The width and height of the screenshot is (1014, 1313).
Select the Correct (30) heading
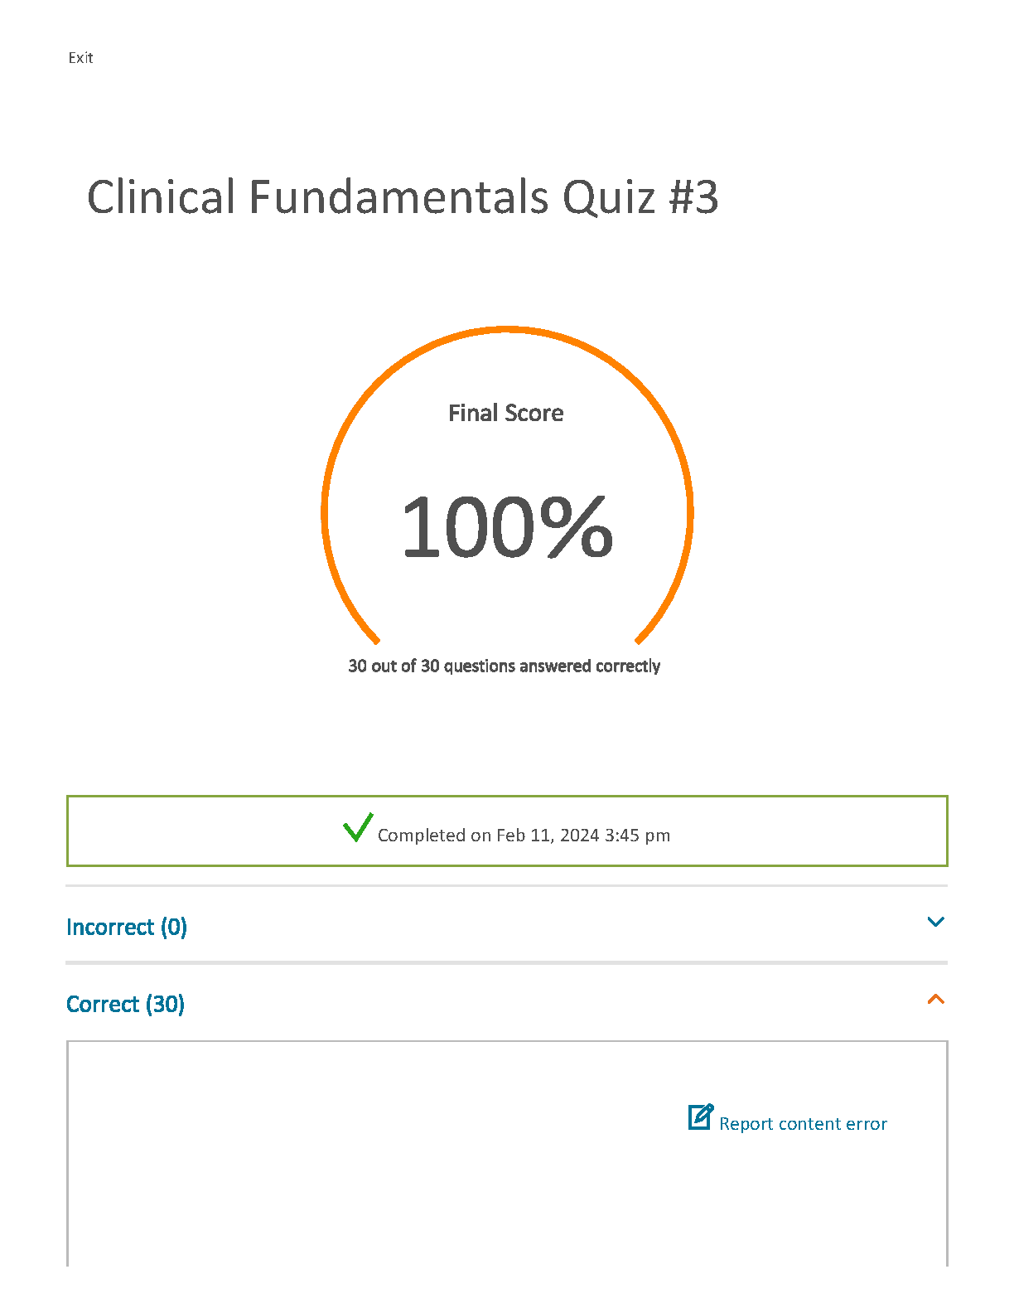[x=125, y=1004]
